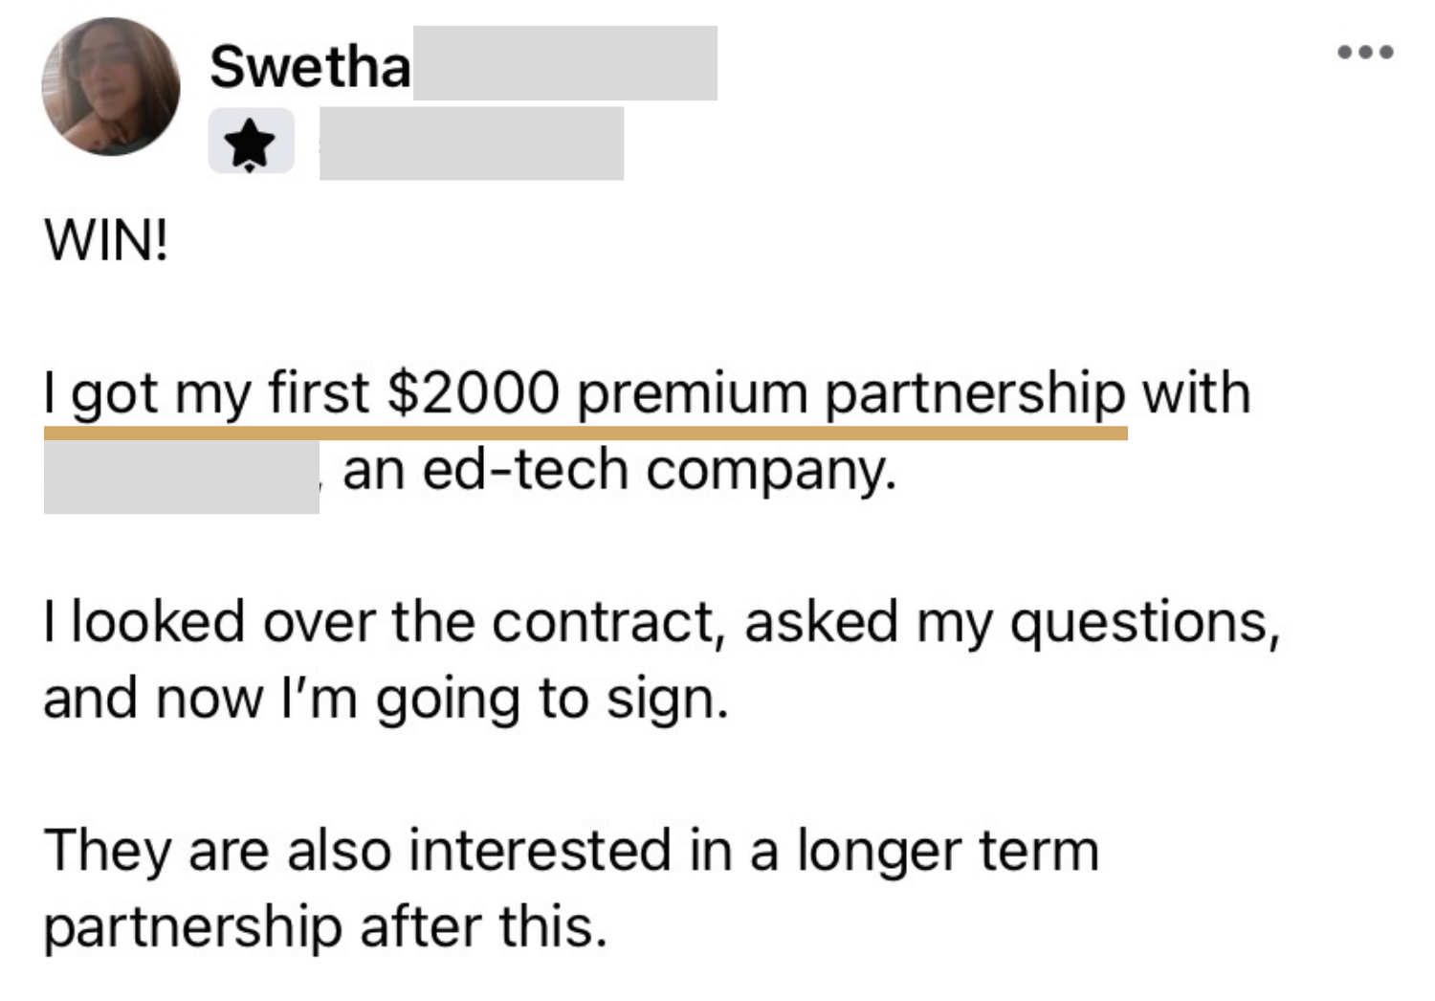Screen dimensions: 1435x1001
Task: Click the phrase an ed-tech company
Action: [620, 470]
